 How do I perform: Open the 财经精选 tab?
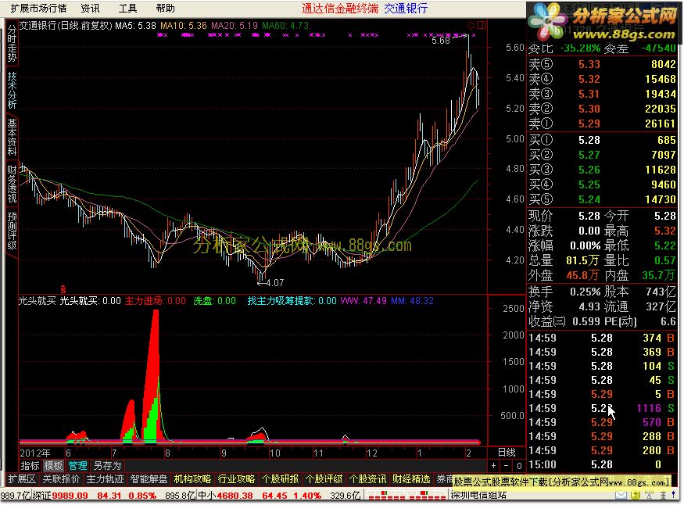[411, 479]
